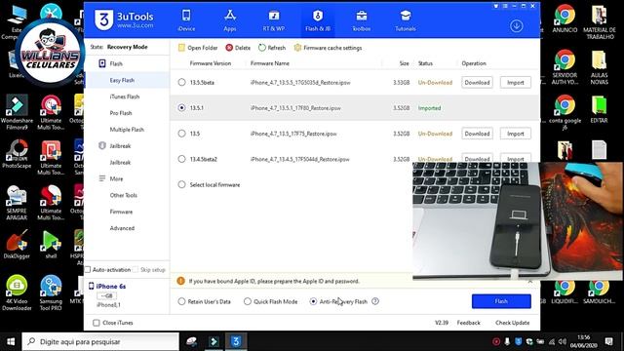This screenshot has height=351, width=624.
Task: Toggle the Skip setup checkbox
Action: pyautogui.click(x=135, y=270)
